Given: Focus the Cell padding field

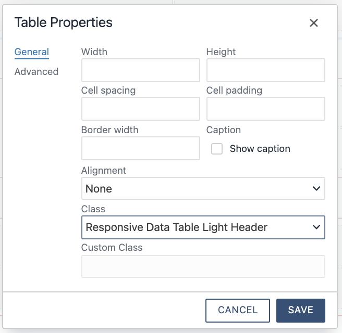Looking at the screenshot, I should click(x=266, y=109).
